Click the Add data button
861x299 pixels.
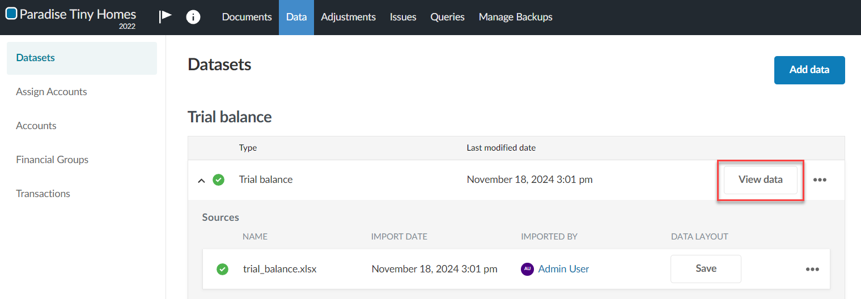[809, 70]
